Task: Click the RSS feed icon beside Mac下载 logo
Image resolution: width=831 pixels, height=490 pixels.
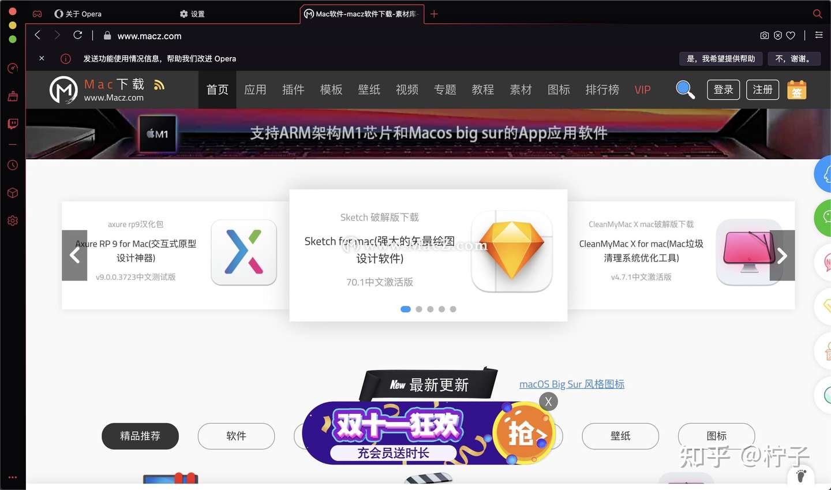Action: point(159,84)
